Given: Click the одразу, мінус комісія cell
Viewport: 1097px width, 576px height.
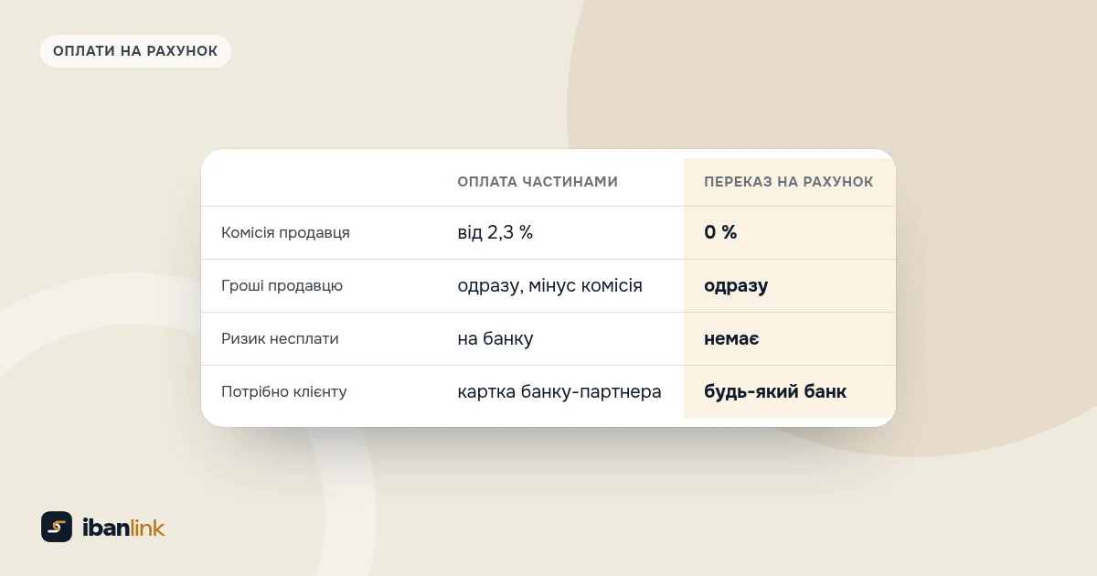Looking at the screenshot, I should click(549, 285).
